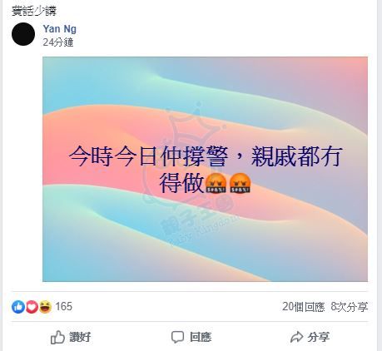This screenshot has height=351, width=382.
Task: Click the speech bubble comment icon
Action: point(177,337)
